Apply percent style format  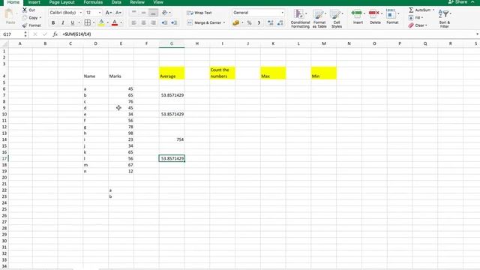(x=250, y=22)
